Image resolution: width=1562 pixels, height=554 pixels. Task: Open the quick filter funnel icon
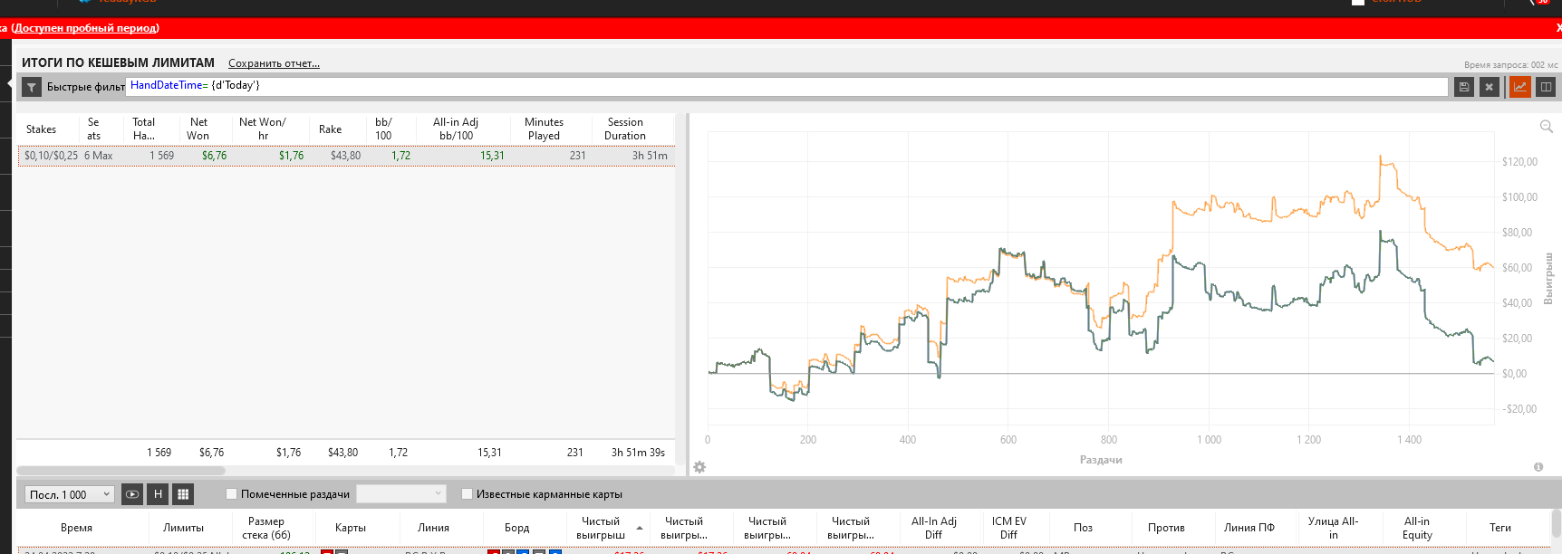pos(32,87)
